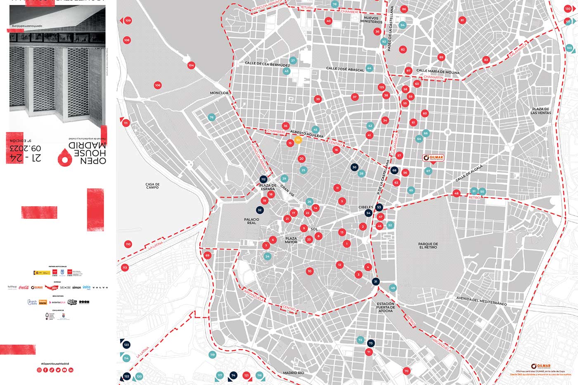Select red marker 106
Screen dimensions: 578x385
(157, 85)
